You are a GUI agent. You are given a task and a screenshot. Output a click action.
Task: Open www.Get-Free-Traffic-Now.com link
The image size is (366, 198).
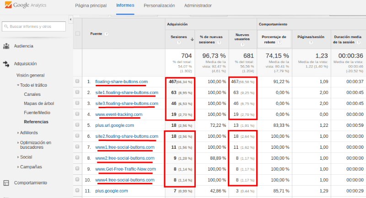[125, 169]
